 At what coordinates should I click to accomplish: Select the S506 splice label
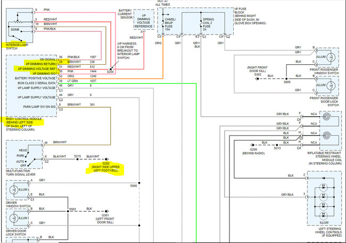click(134, 186)
